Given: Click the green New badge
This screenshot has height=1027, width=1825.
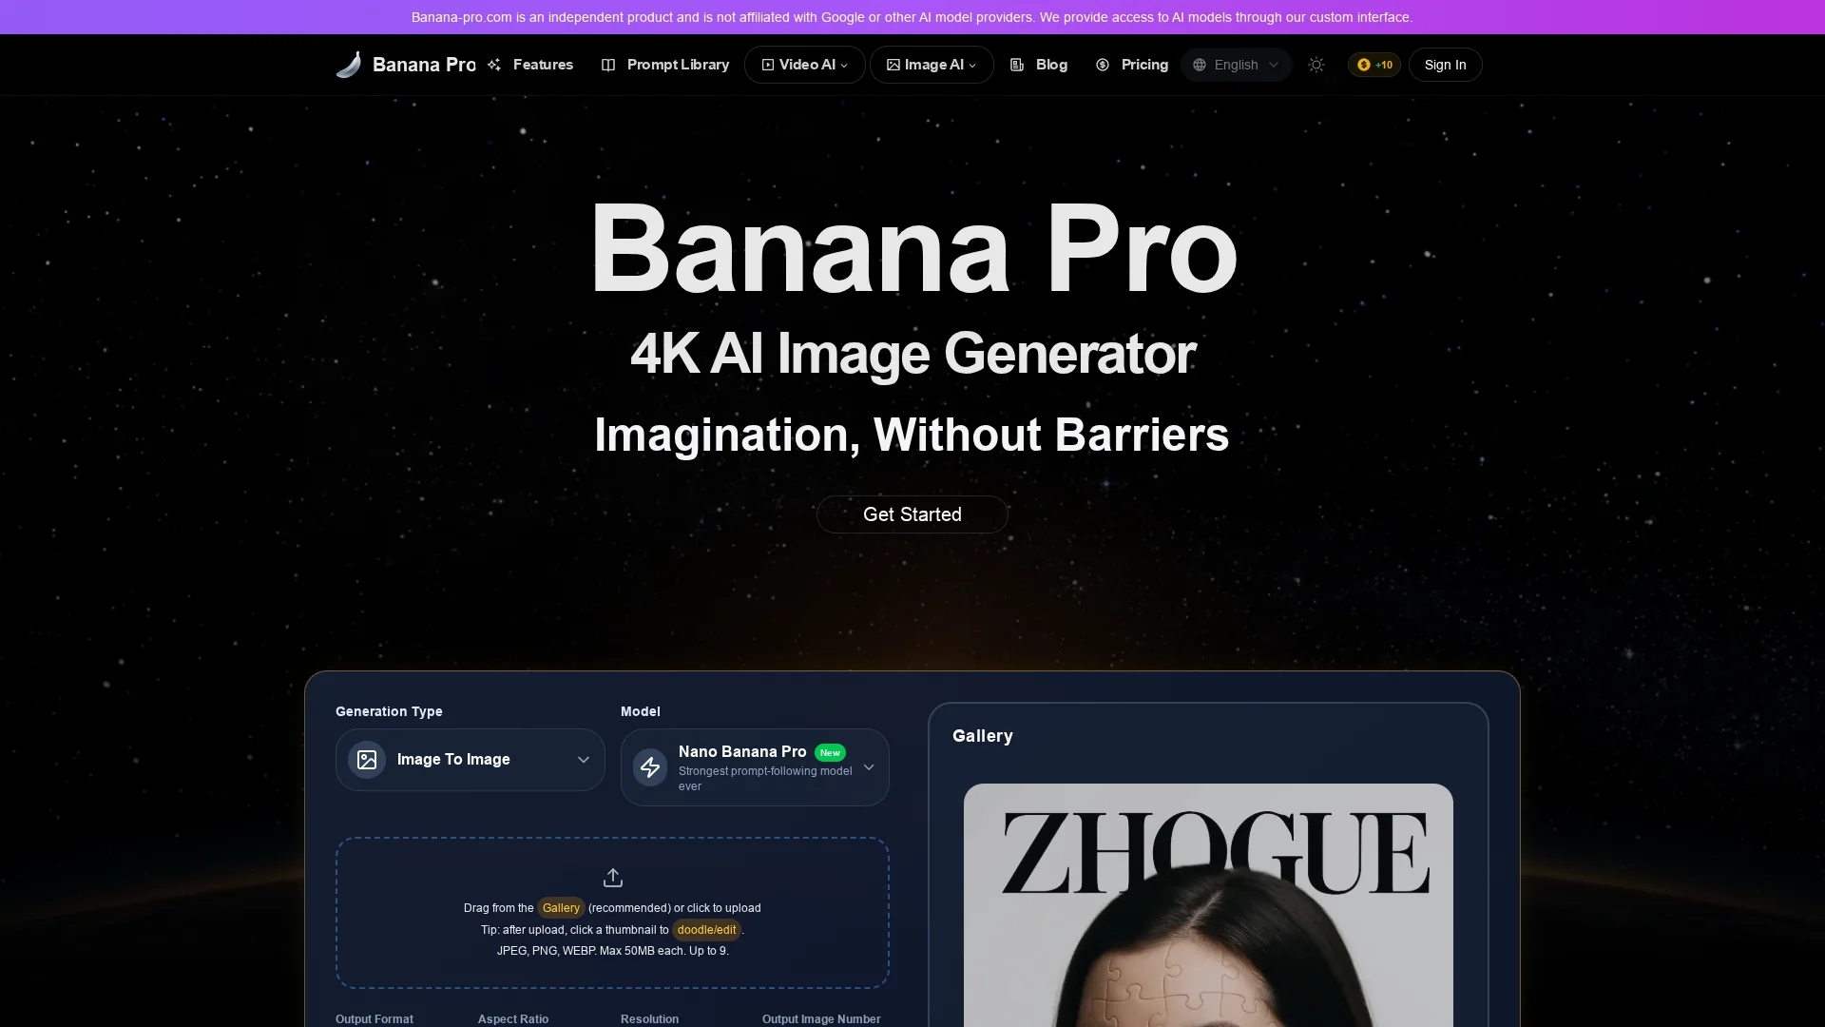Looking at the screenshot, I should click(x=830, y=753).
